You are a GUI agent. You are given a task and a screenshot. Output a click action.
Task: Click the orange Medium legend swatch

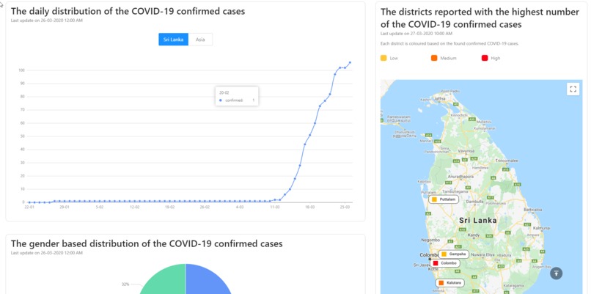coord(434,58)
